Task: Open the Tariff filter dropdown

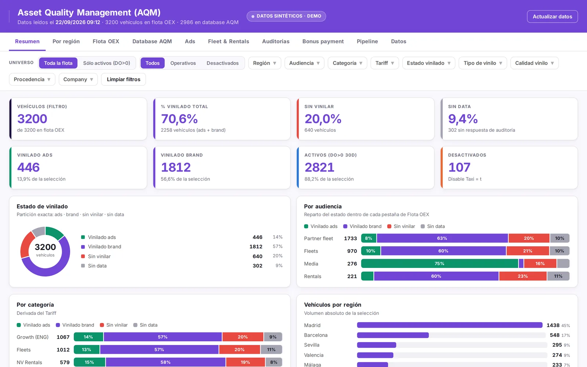Action: pyautogui.click(x=384, y=63)
